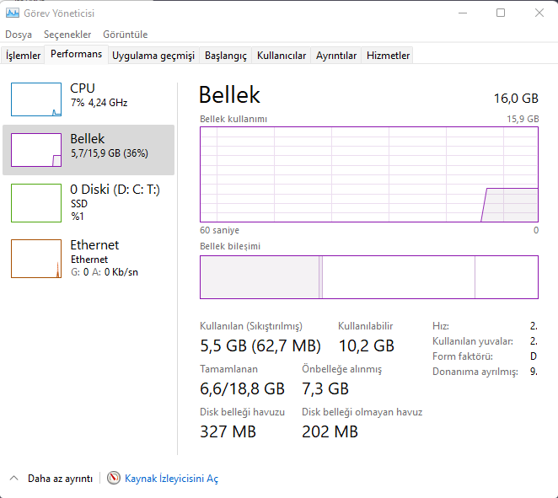This screenshot has width=558, height=498.
Task: Click the Daha az ayrıntı button text
Action: 60,478
